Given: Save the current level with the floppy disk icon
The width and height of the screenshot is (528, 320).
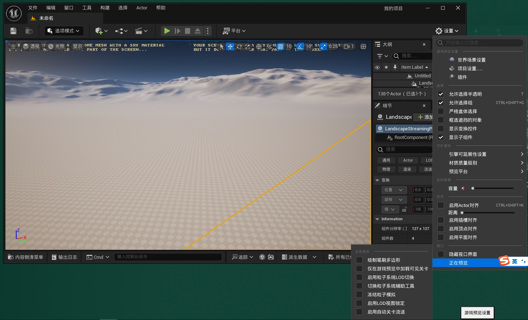Looking at the screenshot, I should coord(13,31).
